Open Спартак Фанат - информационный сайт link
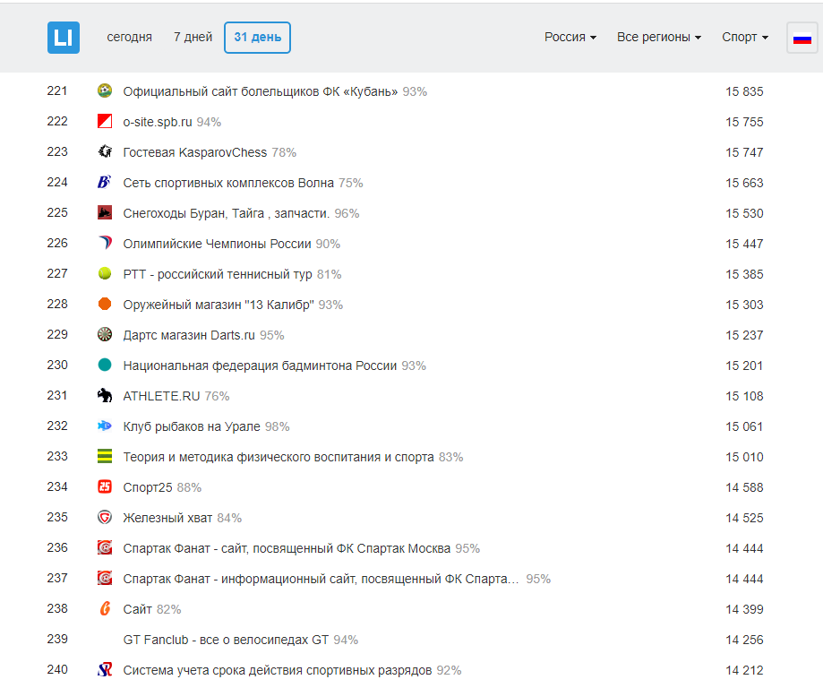823x688 pixels. [x=321, y=579]
